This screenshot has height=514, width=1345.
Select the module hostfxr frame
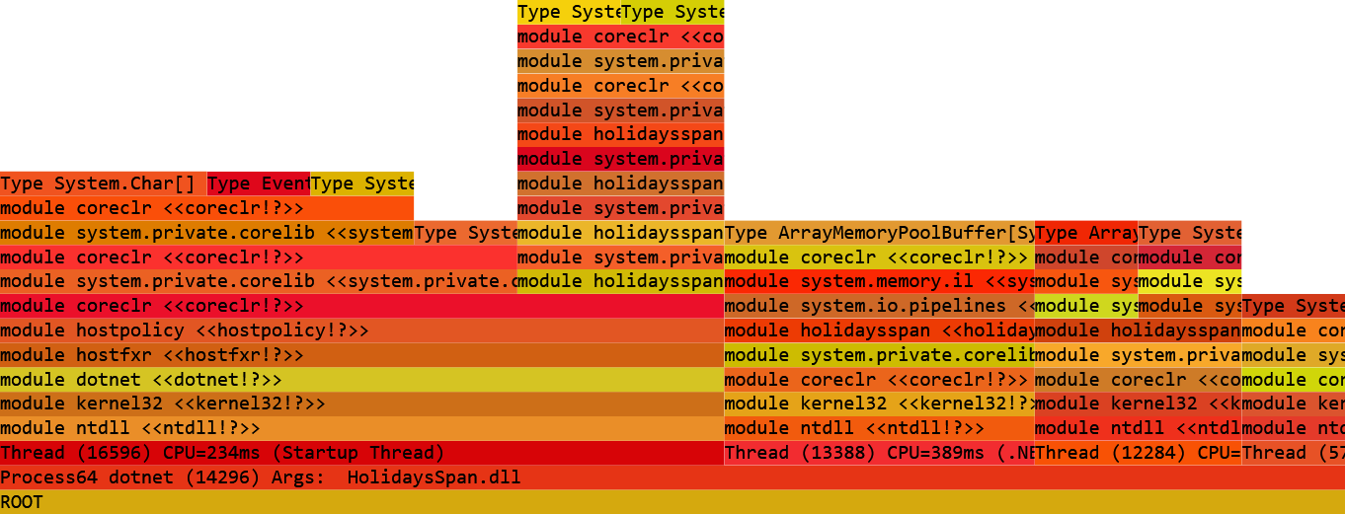click(x=361, y=355)
